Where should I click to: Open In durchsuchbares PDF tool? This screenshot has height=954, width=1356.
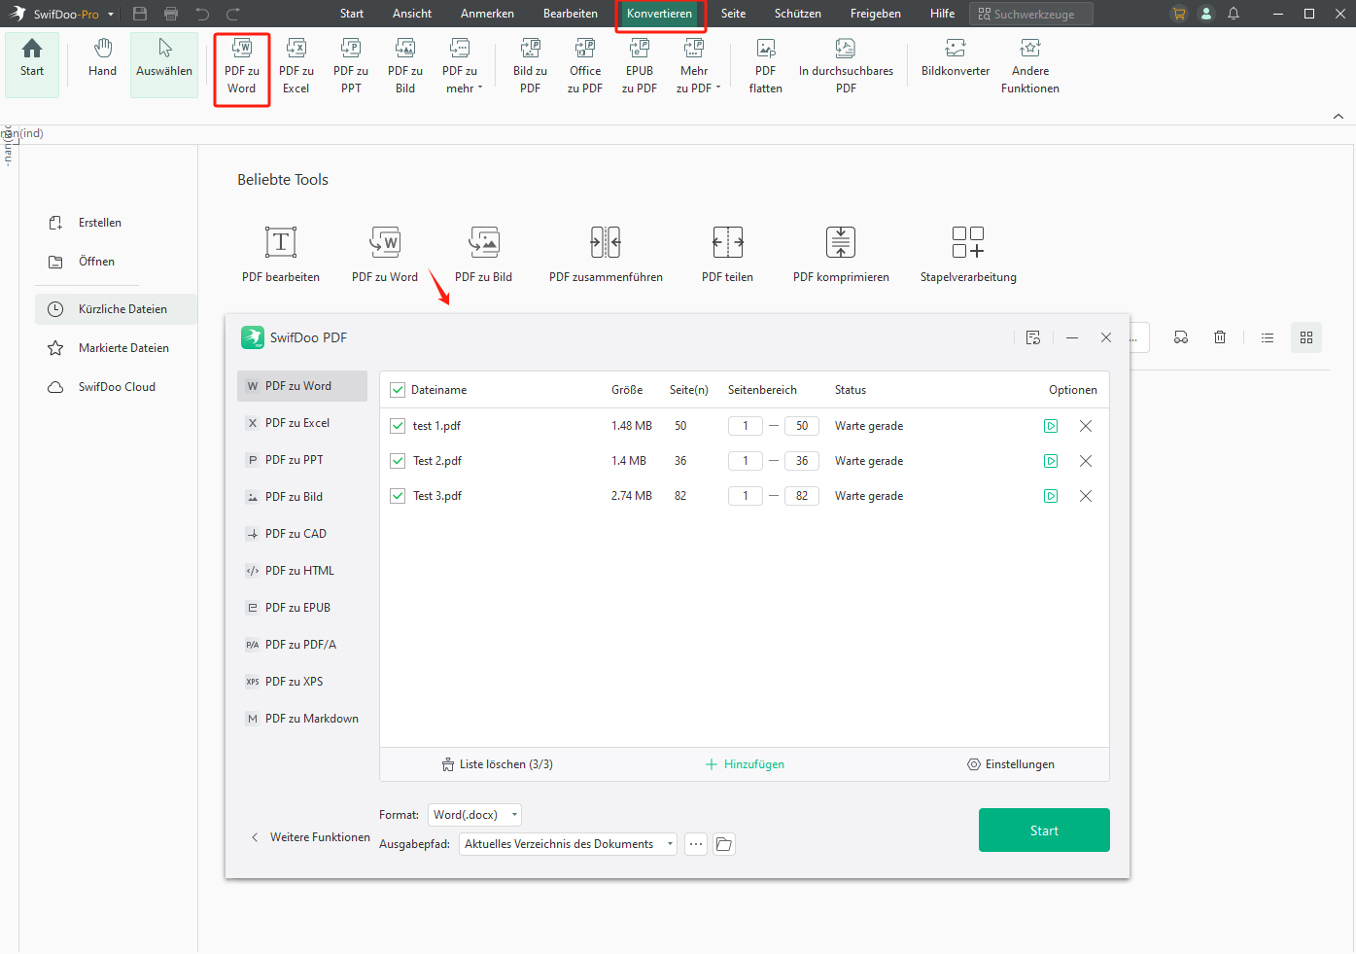click(846, 66)
